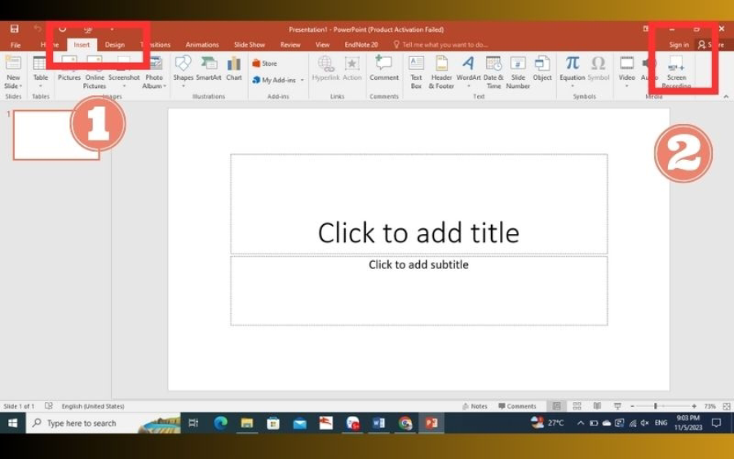734x459 pixels.
Task: Add an Action to the selection
Action: tap(352, 68)
